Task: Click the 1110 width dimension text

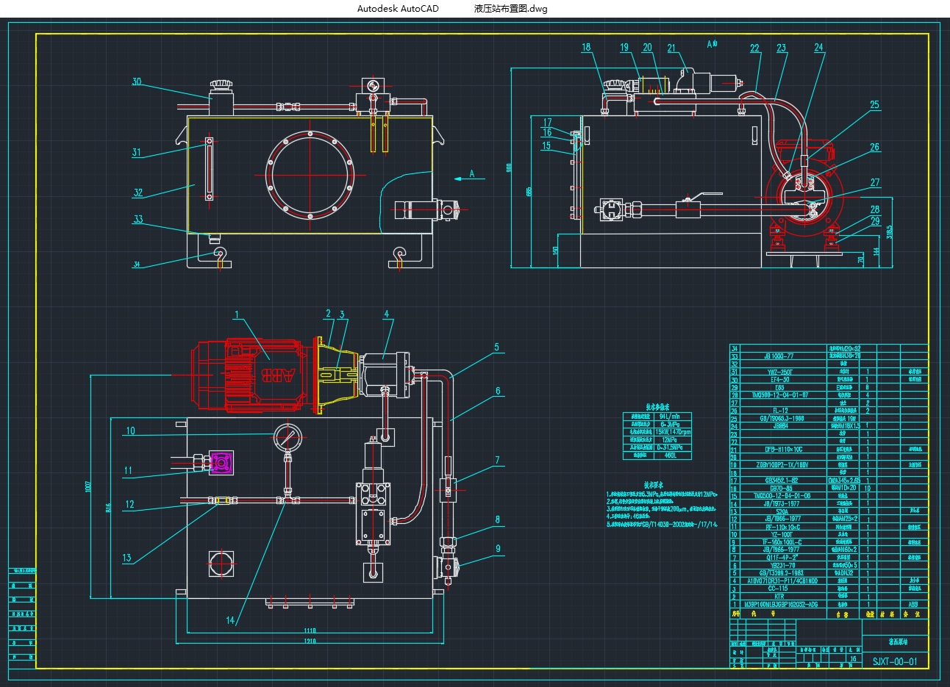Action: [309, 630]
